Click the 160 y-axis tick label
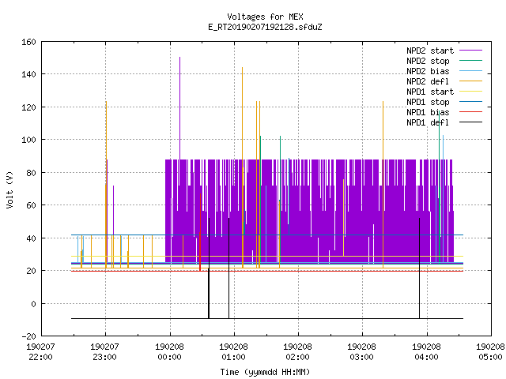This screenshot has height=379, width=506. 28,42
